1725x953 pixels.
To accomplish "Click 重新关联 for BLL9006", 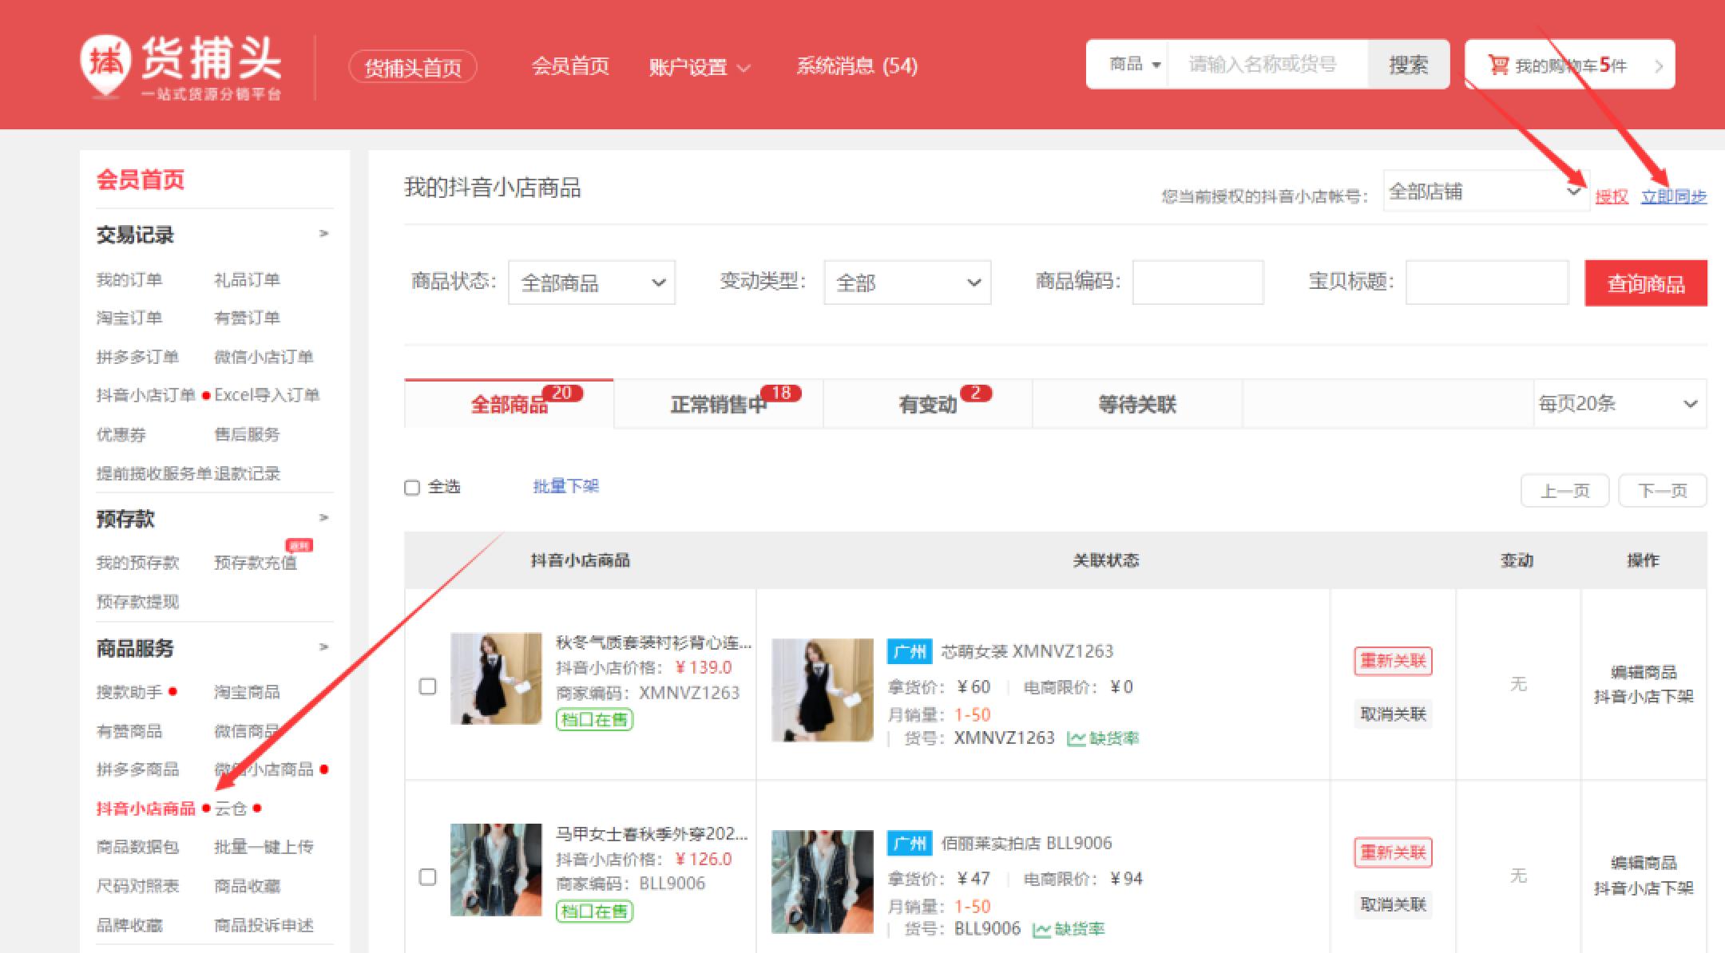I will point(1393,852).
